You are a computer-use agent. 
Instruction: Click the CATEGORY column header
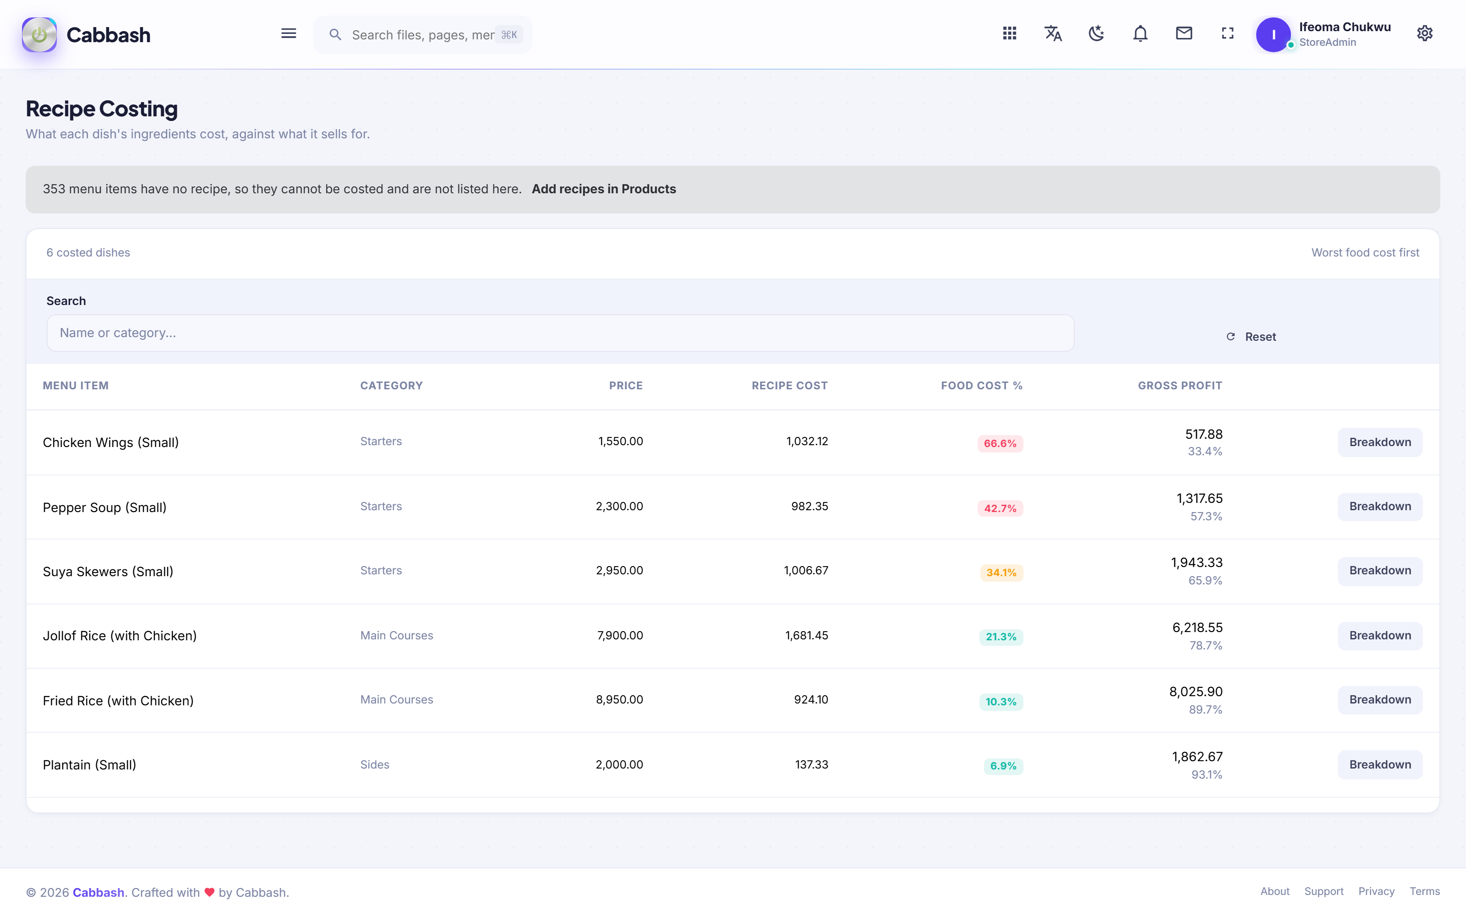[391, 385]
